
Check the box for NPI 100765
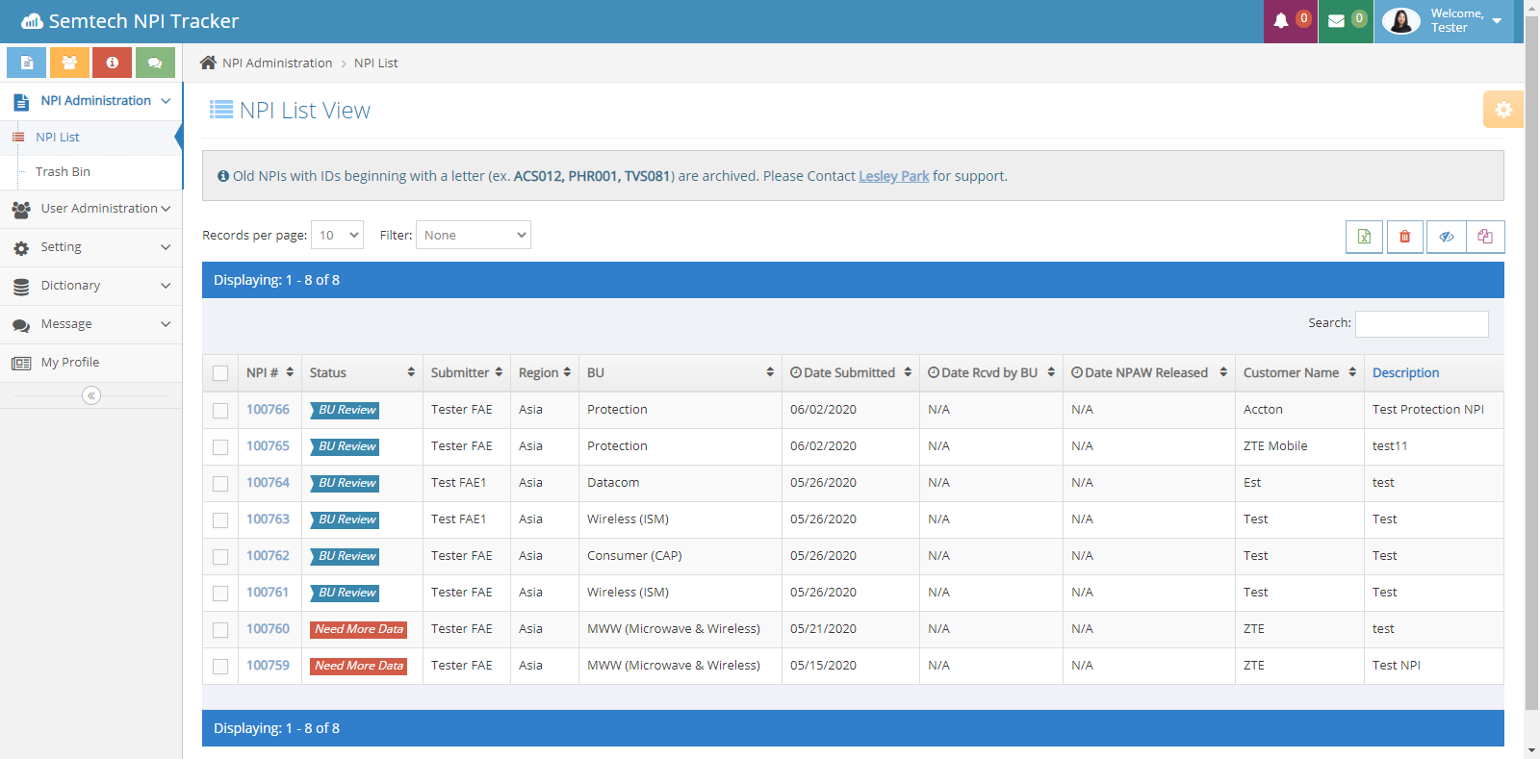220,447
